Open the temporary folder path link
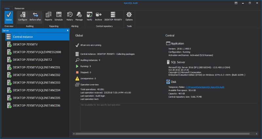Viewport: 262px width, 139px height. [x=205, y=87]
